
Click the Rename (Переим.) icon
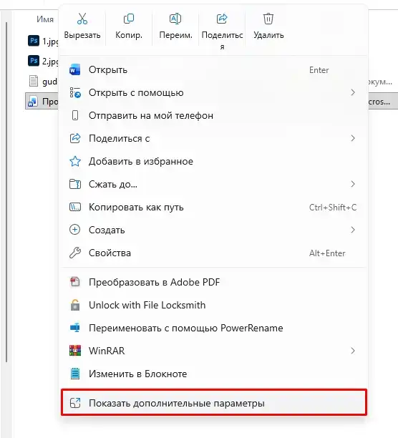(x=175, y=19)
